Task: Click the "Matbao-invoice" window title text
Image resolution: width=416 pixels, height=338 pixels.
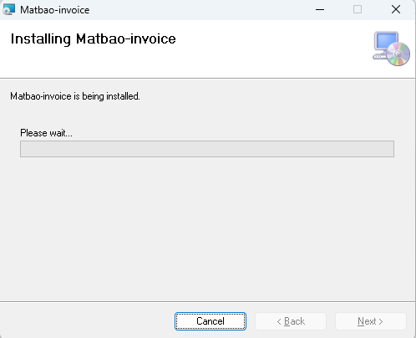Action: [55, 10]
